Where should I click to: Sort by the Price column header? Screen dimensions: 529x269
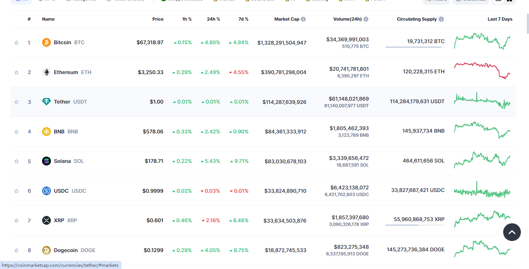158,19
